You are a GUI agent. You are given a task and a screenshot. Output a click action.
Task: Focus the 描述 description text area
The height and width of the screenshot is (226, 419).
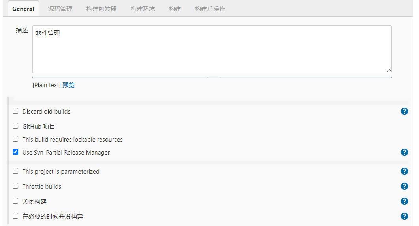click(x=212, y=49)
